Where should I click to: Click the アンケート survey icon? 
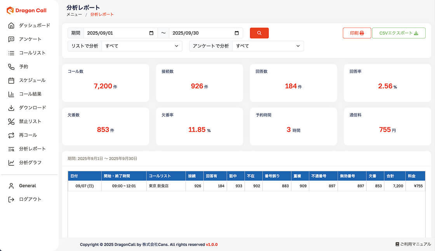tap(11, 39)
